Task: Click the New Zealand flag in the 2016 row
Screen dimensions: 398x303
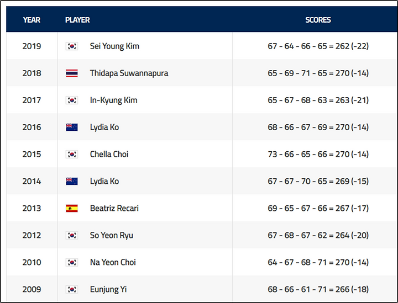Action: coord(72,127)
